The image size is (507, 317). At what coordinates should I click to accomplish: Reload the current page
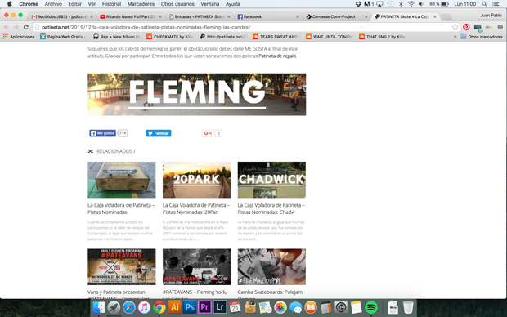coord(26,27)
